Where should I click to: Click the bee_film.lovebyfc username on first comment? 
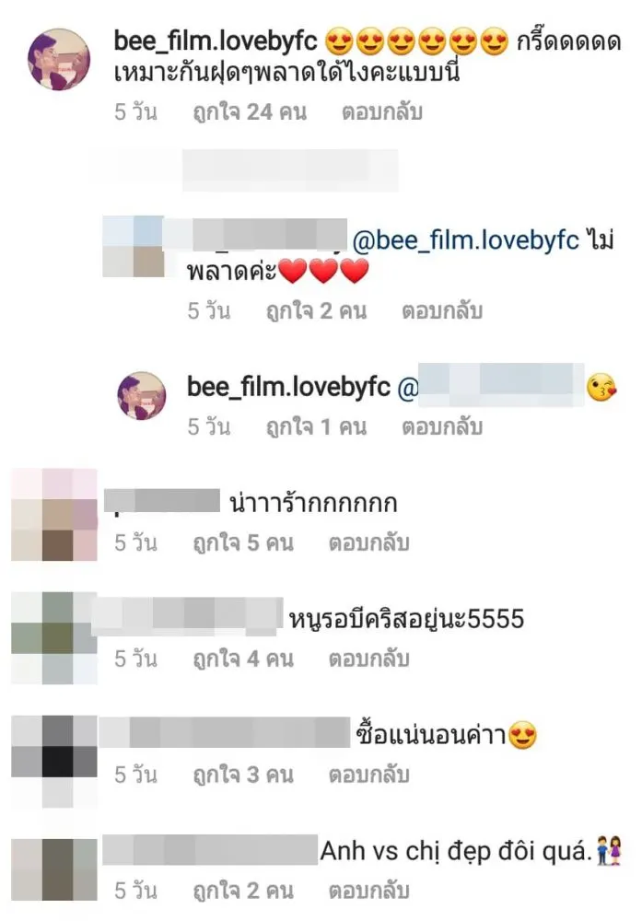pos(216,41)
